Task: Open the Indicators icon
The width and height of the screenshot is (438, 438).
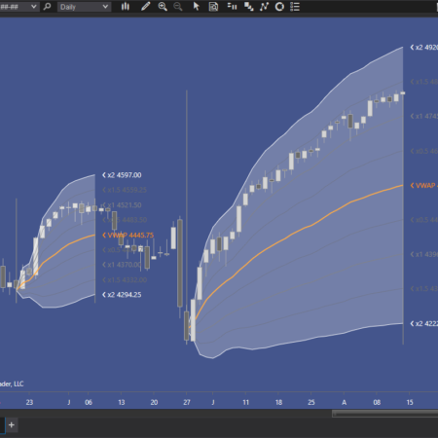Action: click(264, 7)
